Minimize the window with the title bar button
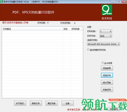The height and width of the screenshot is (112, 127). (113, 2)
